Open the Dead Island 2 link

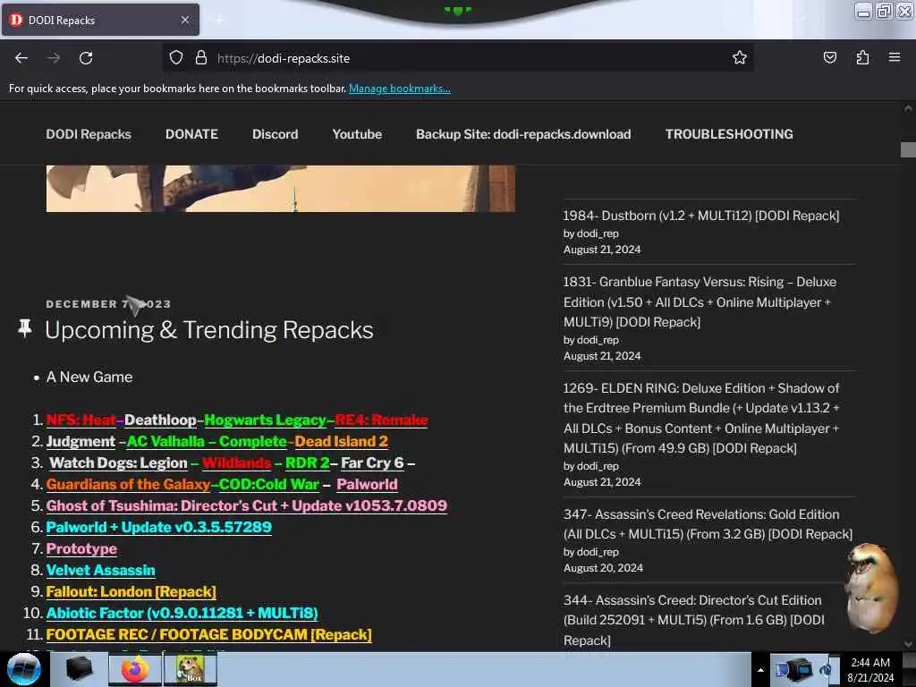(341, 442)
